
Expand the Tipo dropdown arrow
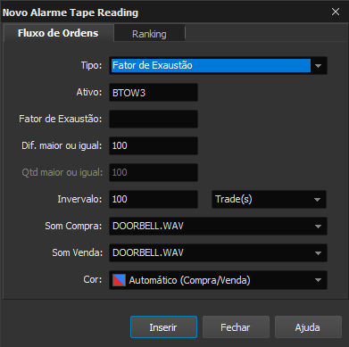pyautogui.click(x=319, y=66)
